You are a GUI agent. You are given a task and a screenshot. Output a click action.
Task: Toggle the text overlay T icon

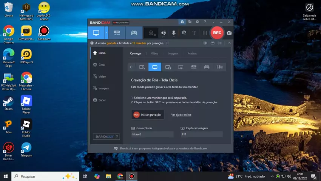pyautogui.click(x=194, y=33)
